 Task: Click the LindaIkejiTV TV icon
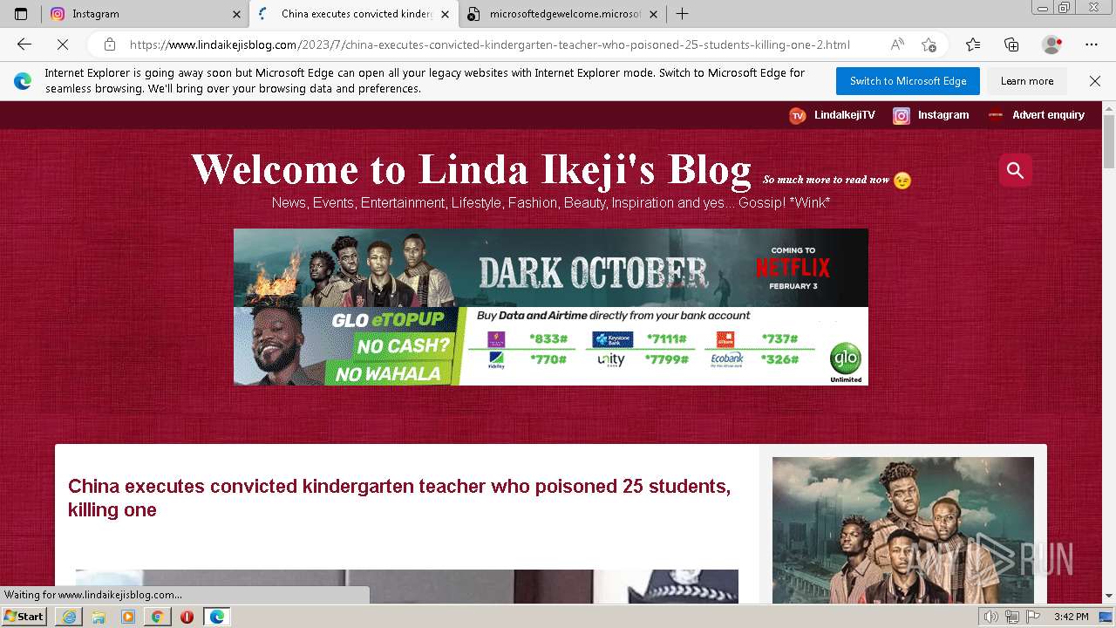pyautogui.click(x=797, y=116)
